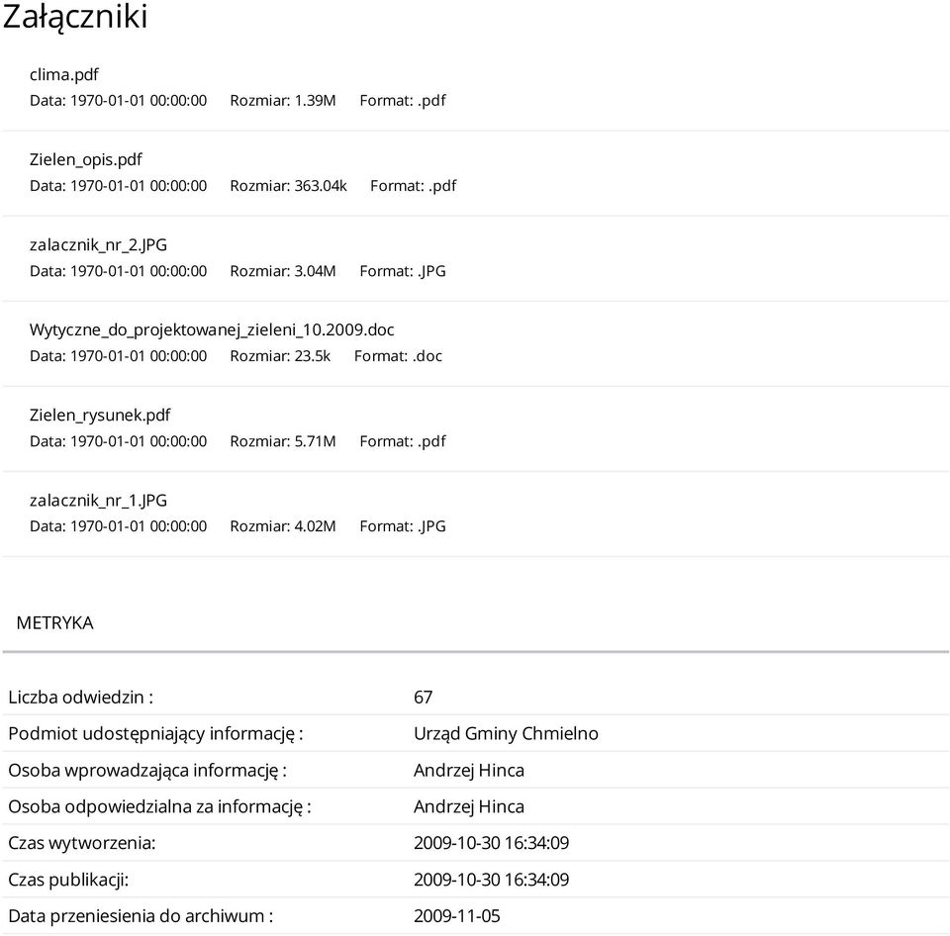Image resolution: width=950 pixels, height=936 pixels.
Task: Open Wytyczne_do_projektowanej_zieleni_10.2009.doc file
Action: [212, 329]
